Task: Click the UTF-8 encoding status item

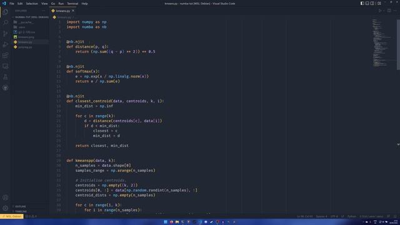Action: (x=334, y=216)
